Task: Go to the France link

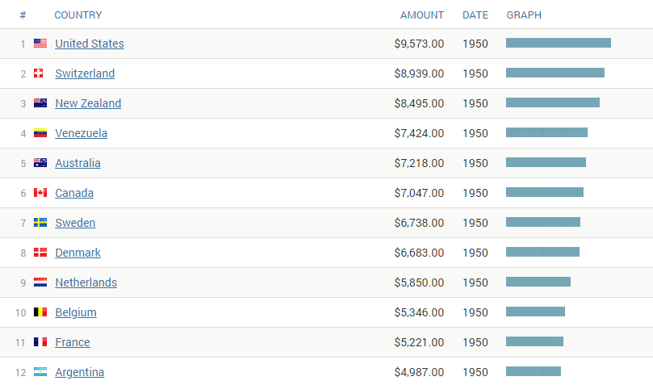Action: click(73, 342)
